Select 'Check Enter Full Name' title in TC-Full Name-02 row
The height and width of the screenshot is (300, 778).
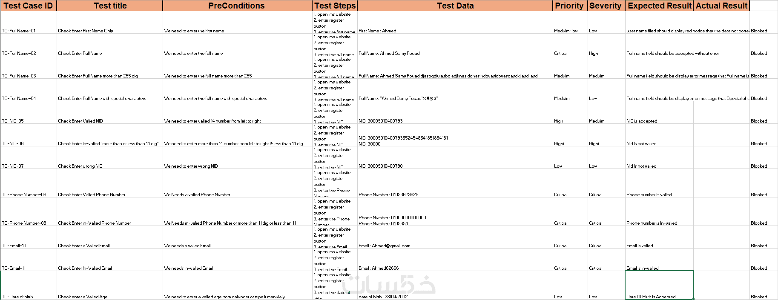click(x=110, y=45)
